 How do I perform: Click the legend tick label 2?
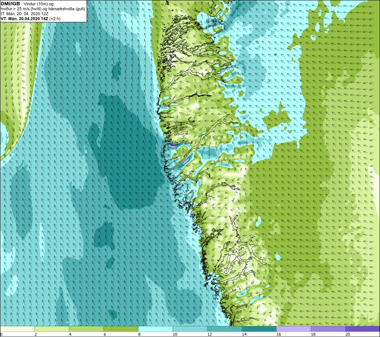36,334
